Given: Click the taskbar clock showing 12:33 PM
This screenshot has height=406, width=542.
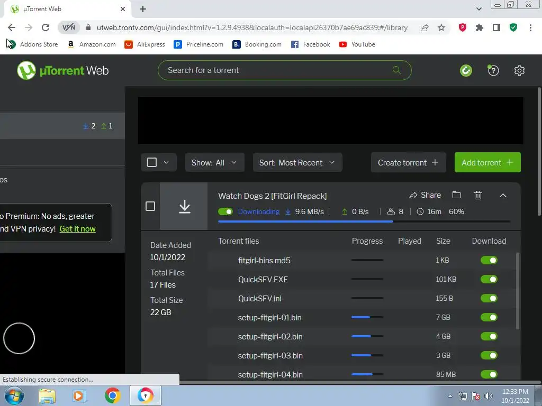Looking at the screenshot, I should [515, 396].
